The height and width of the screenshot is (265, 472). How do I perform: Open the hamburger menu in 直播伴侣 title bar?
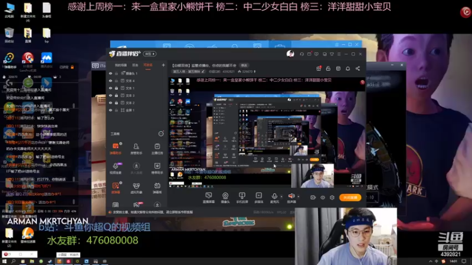point(339,54)
